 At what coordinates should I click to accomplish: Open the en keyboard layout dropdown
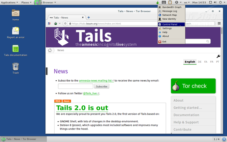pyautogui.click(x=187, y=2)
